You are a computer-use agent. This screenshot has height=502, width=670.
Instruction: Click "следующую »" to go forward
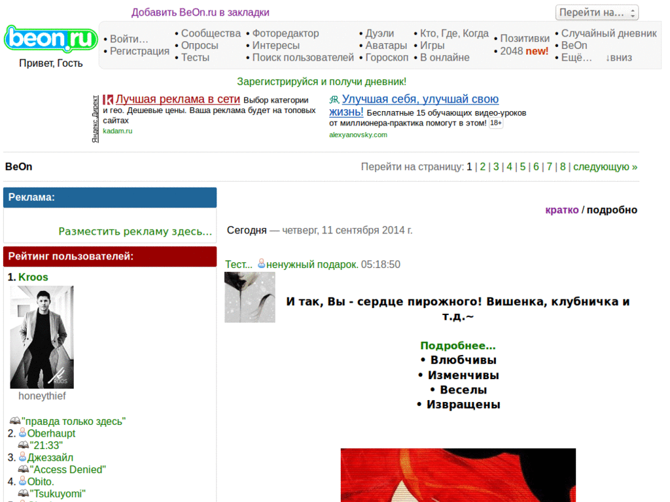point(604,167)
